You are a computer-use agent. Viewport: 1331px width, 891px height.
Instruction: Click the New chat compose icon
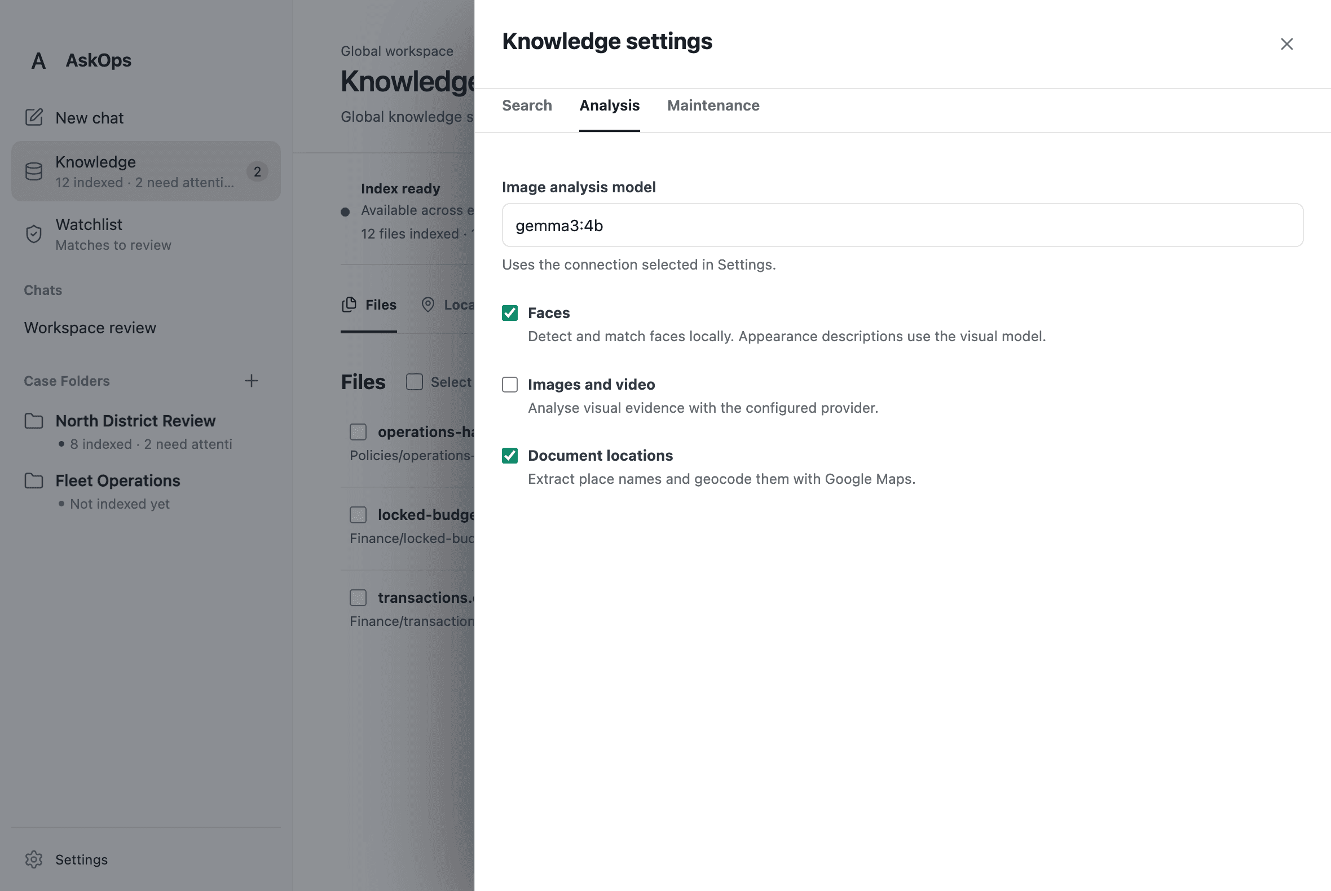[x=34, y=118]
